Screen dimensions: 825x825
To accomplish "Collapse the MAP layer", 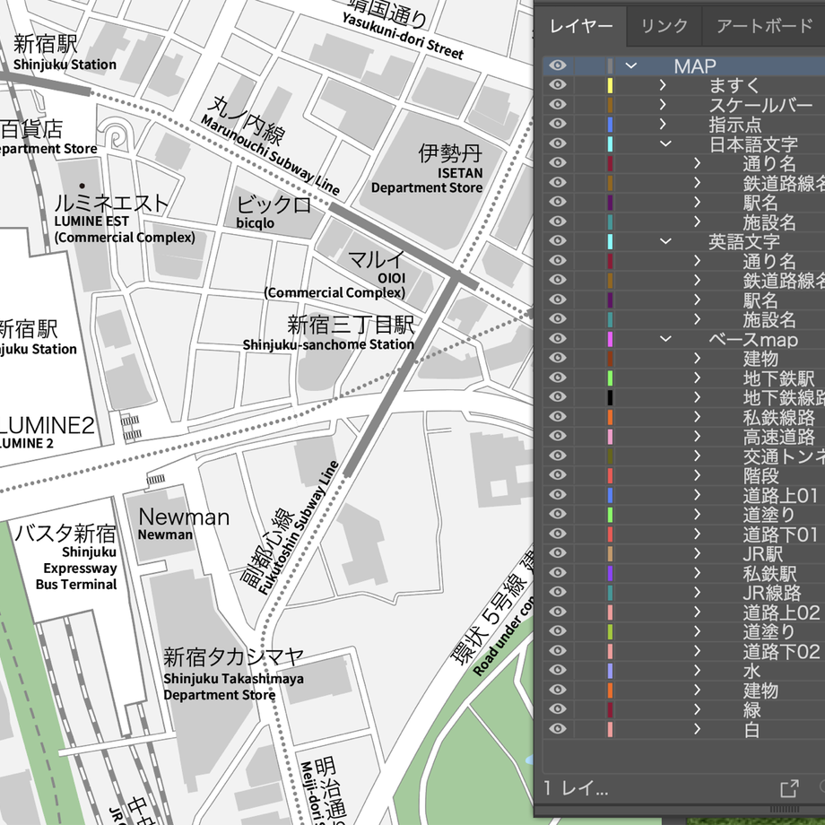I will pos(630,65).
